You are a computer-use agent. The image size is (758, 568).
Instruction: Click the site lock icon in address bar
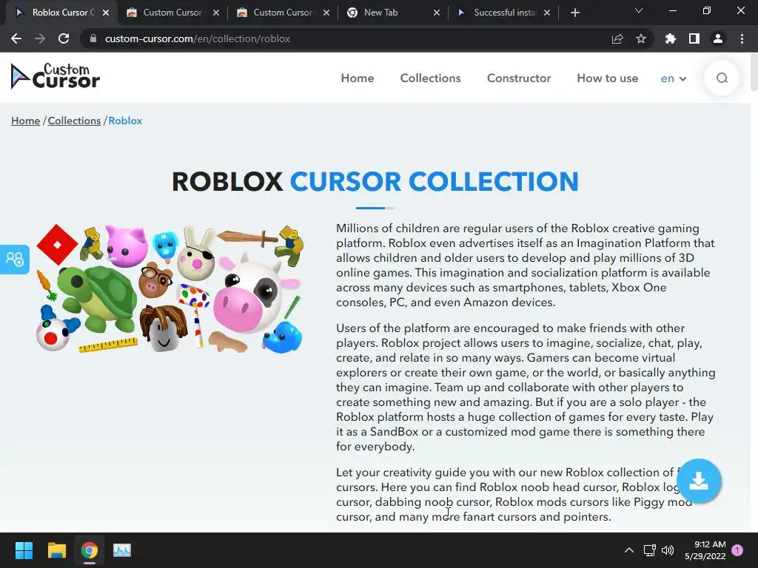click(93, 38)
